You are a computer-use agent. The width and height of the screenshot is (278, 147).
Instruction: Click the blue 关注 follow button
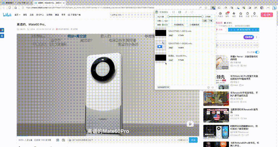coord(244,30)
